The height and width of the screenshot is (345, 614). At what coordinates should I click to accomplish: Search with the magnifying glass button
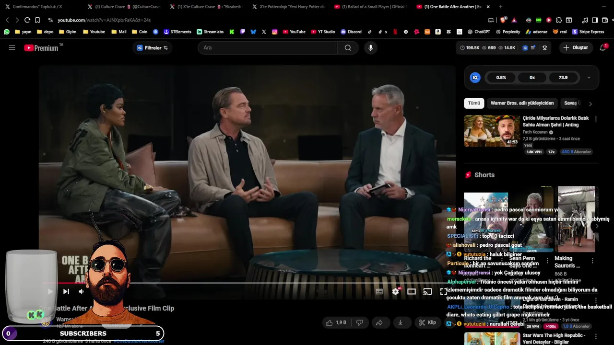(x=348, y=48)
